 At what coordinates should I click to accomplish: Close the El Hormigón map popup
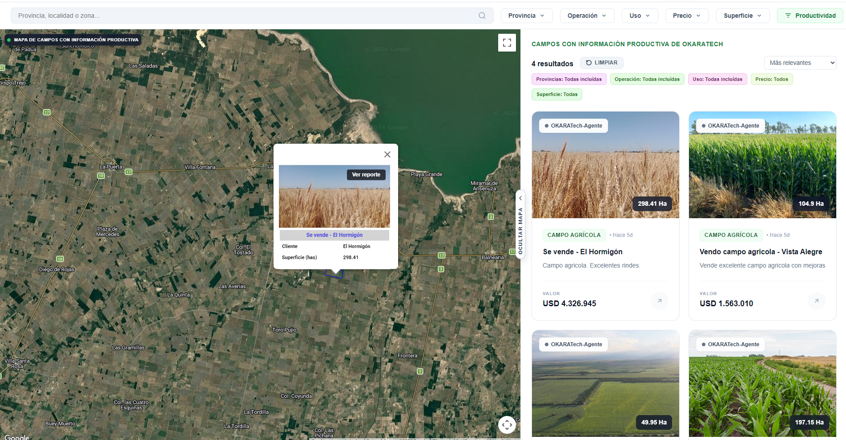pyautogui.click(x=387, y=154)
